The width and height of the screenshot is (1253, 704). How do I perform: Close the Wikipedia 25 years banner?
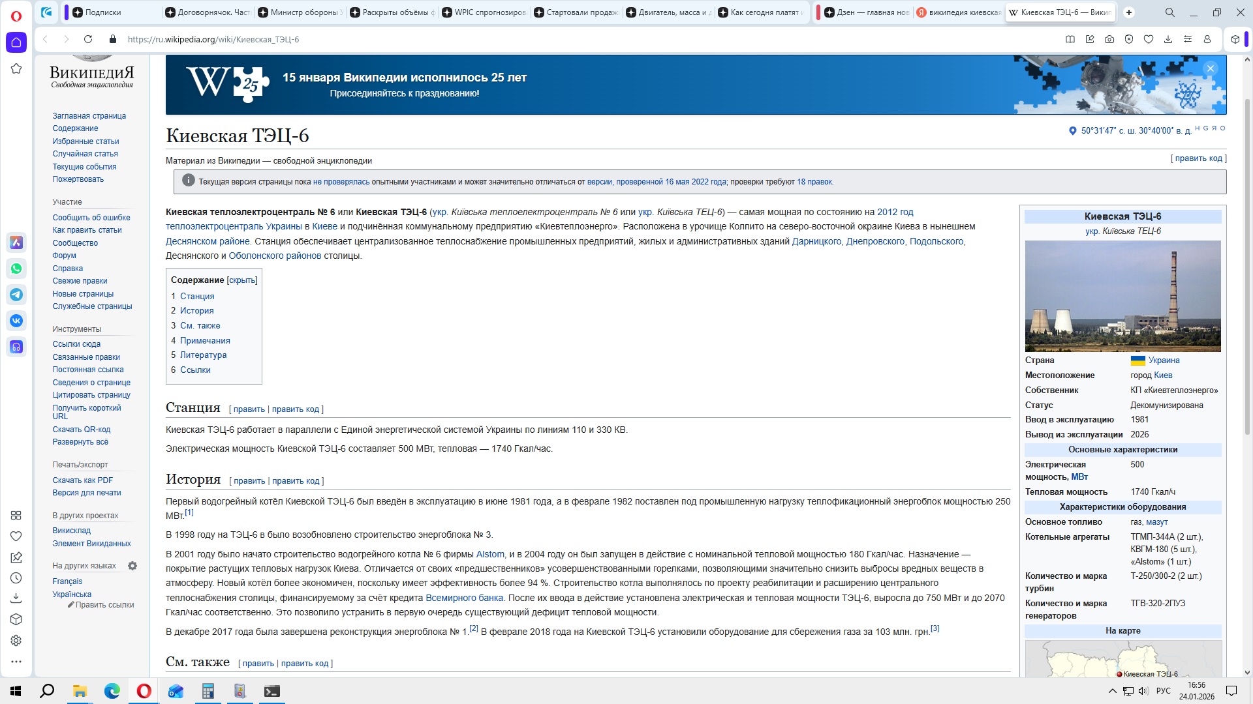coord(1211,68)
